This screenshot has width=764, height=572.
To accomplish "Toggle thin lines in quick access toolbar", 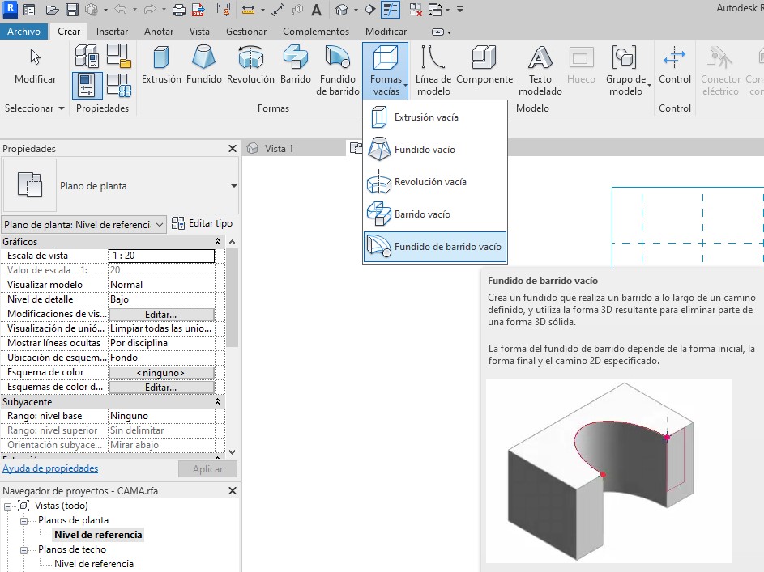I will point(391,11).
